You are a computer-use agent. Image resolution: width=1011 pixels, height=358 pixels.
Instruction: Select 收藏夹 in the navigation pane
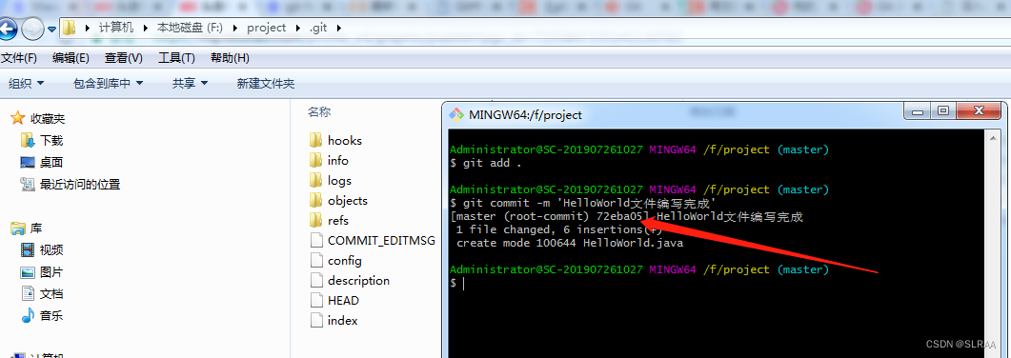(x=48, y=118)
